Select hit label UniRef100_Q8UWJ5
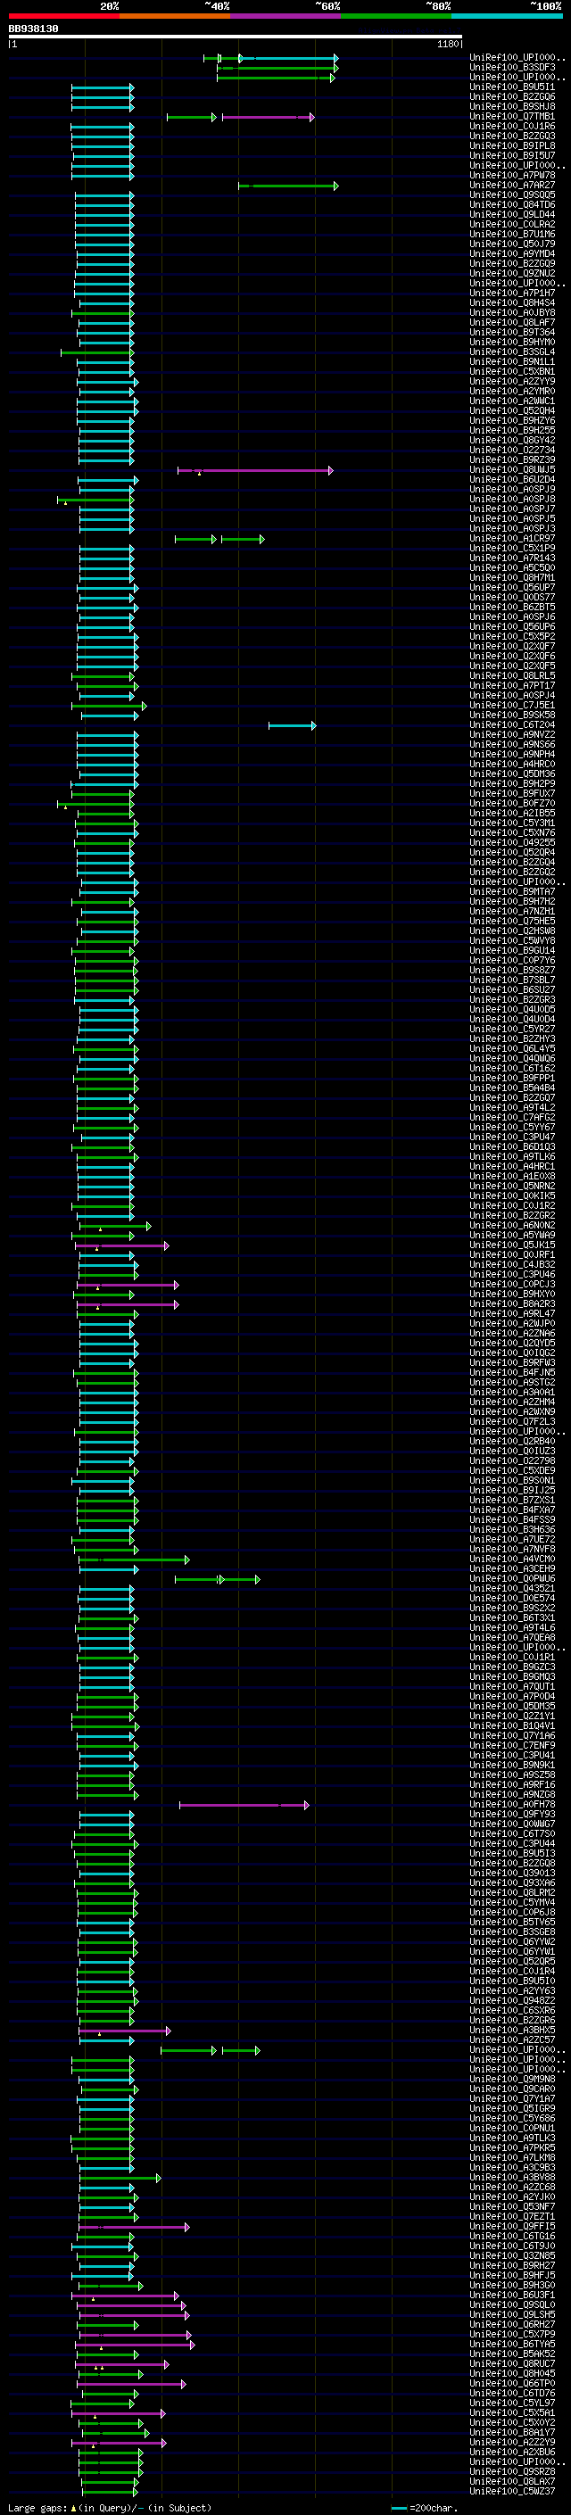 (512, 469)
